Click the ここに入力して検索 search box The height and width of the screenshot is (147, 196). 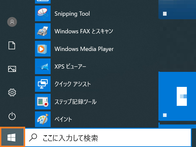tap(108, 138)
